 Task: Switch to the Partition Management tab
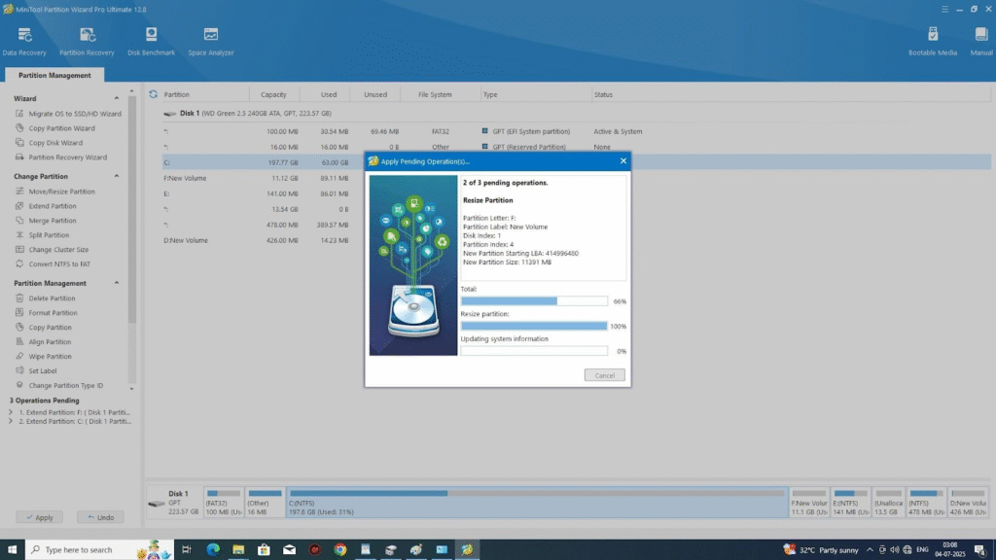(54, 75)
